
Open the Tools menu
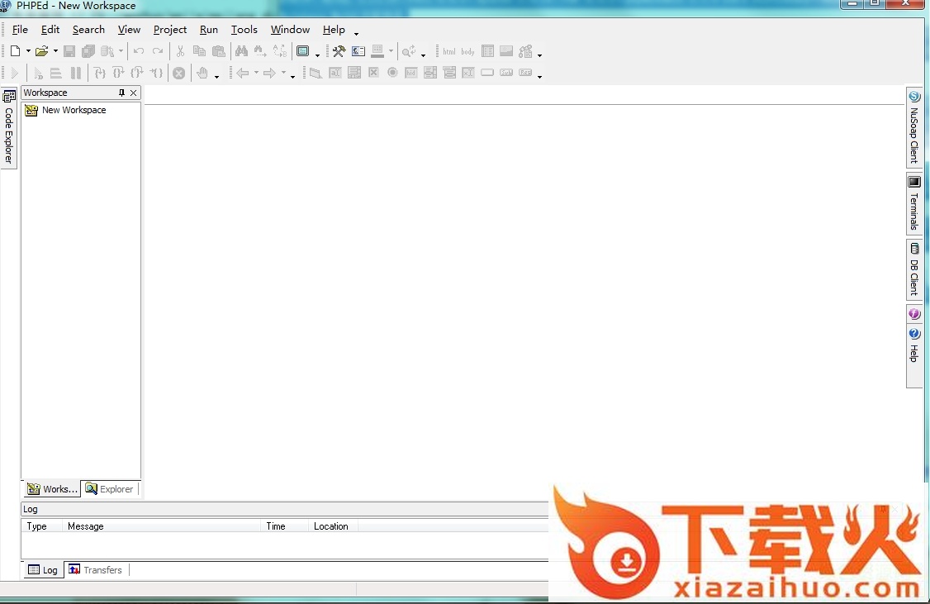click(244, 30)
